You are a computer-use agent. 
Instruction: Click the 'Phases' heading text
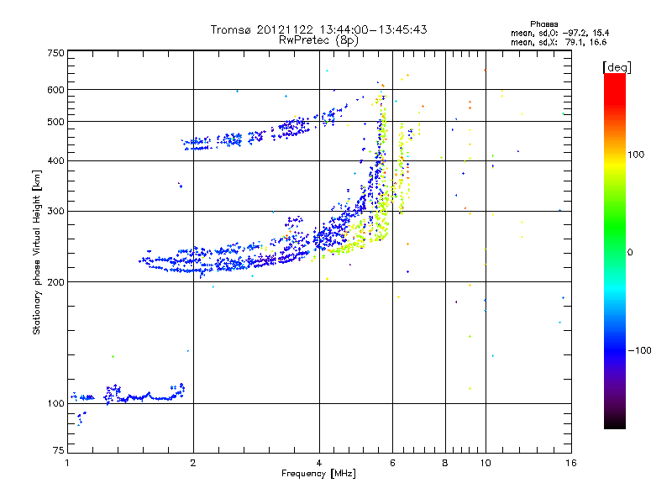543,24
